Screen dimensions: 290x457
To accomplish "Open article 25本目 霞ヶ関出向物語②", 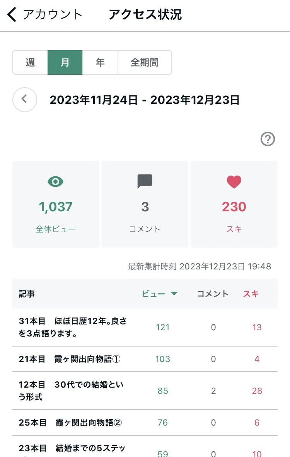I will (x=70, y=423).
